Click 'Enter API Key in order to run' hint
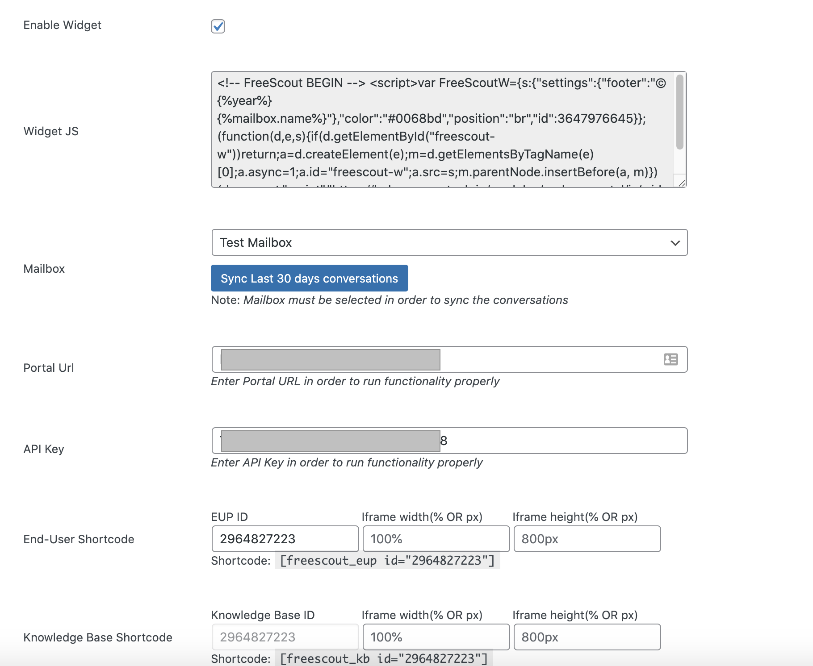Viewport: 813px width, 666px height. pyautogui.click(x=347, y=462)
